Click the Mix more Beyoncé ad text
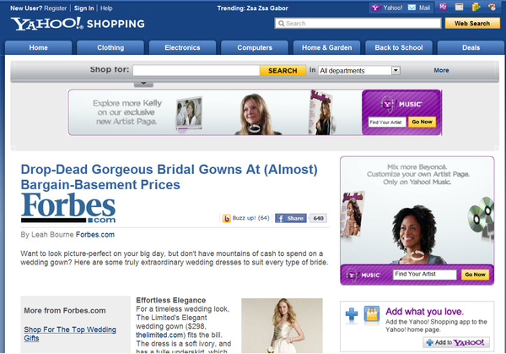 point(417,175)
